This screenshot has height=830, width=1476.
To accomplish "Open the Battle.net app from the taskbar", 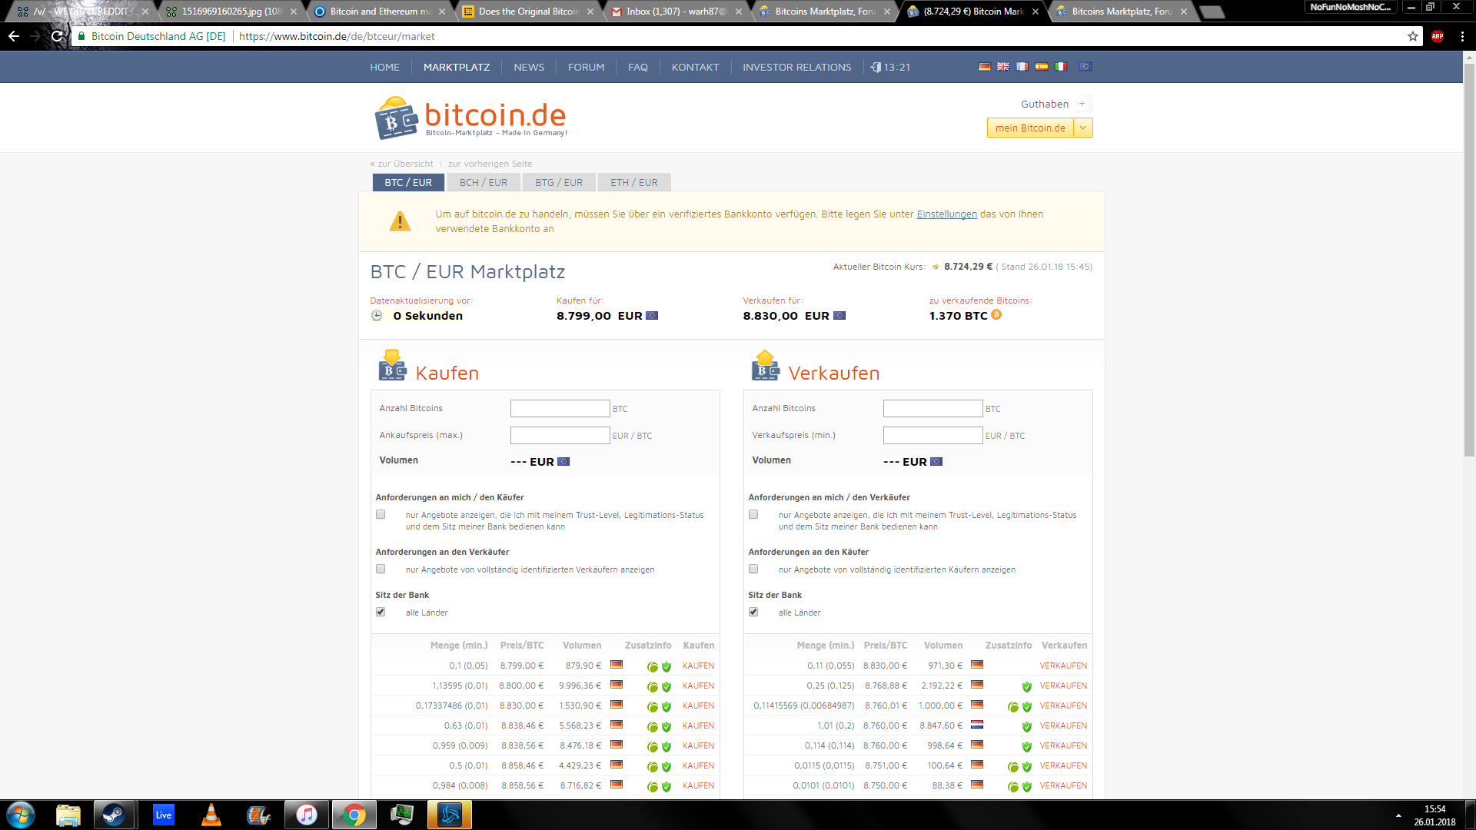I will click(450, 815).
